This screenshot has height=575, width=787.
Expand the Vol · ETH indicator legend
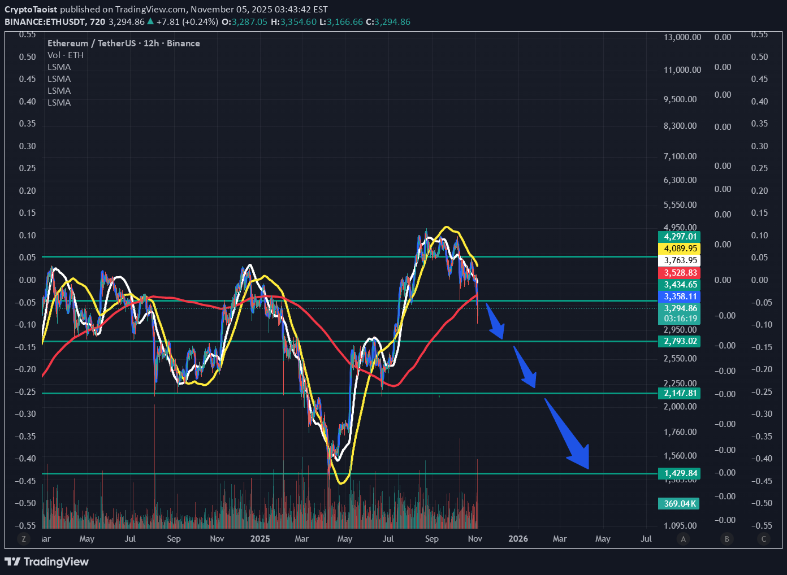pyautogui.click(x=66, y=55)
